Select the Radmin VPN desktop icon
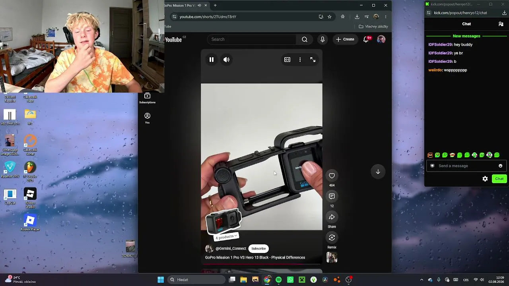The image size is (509, 286). pos(10,170)
